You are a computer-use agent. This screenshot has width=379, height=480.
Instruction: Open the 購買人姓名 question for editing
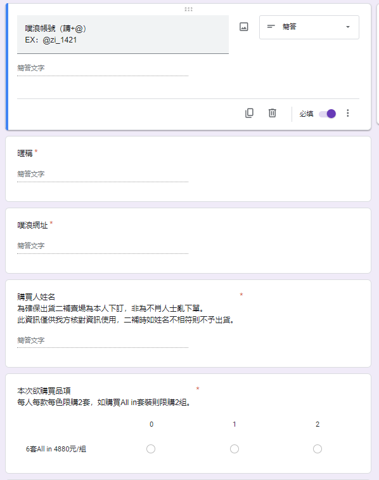(x=188, y=323)
